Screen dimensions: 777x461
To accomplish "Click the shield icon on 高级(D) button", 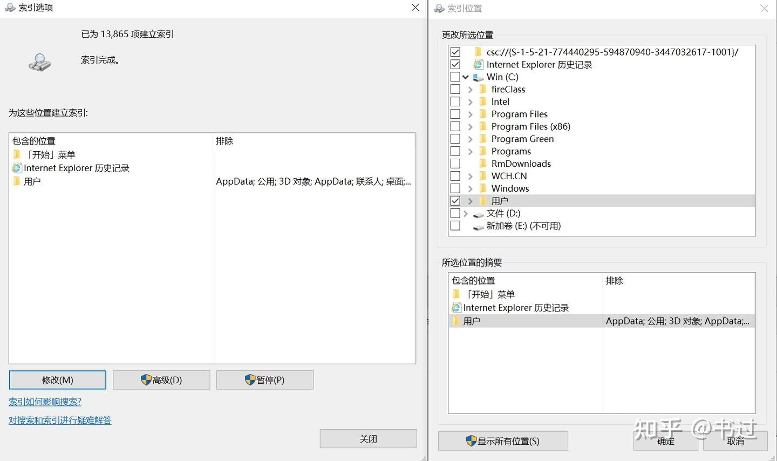I will tap(146, 380).
